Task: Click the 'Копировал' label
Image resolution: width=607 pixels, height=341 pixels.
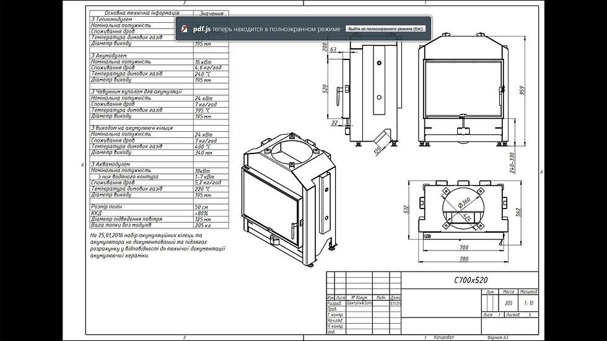Action: [x=443, y=337]
